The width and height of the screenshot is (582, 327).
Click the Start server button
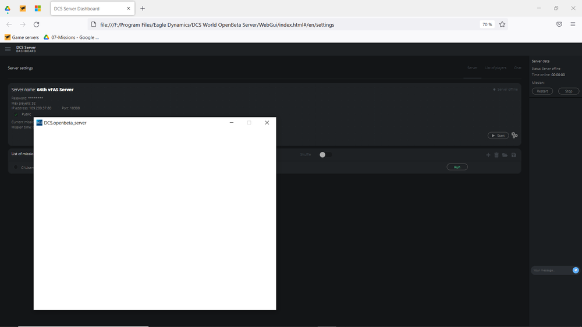pos(498,136)
